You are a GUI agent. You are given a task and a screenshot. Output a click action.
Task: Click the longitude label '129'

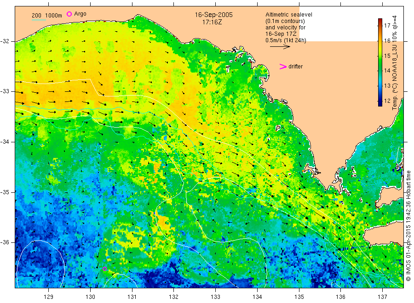pyautogui.click(x=49, y=297)
